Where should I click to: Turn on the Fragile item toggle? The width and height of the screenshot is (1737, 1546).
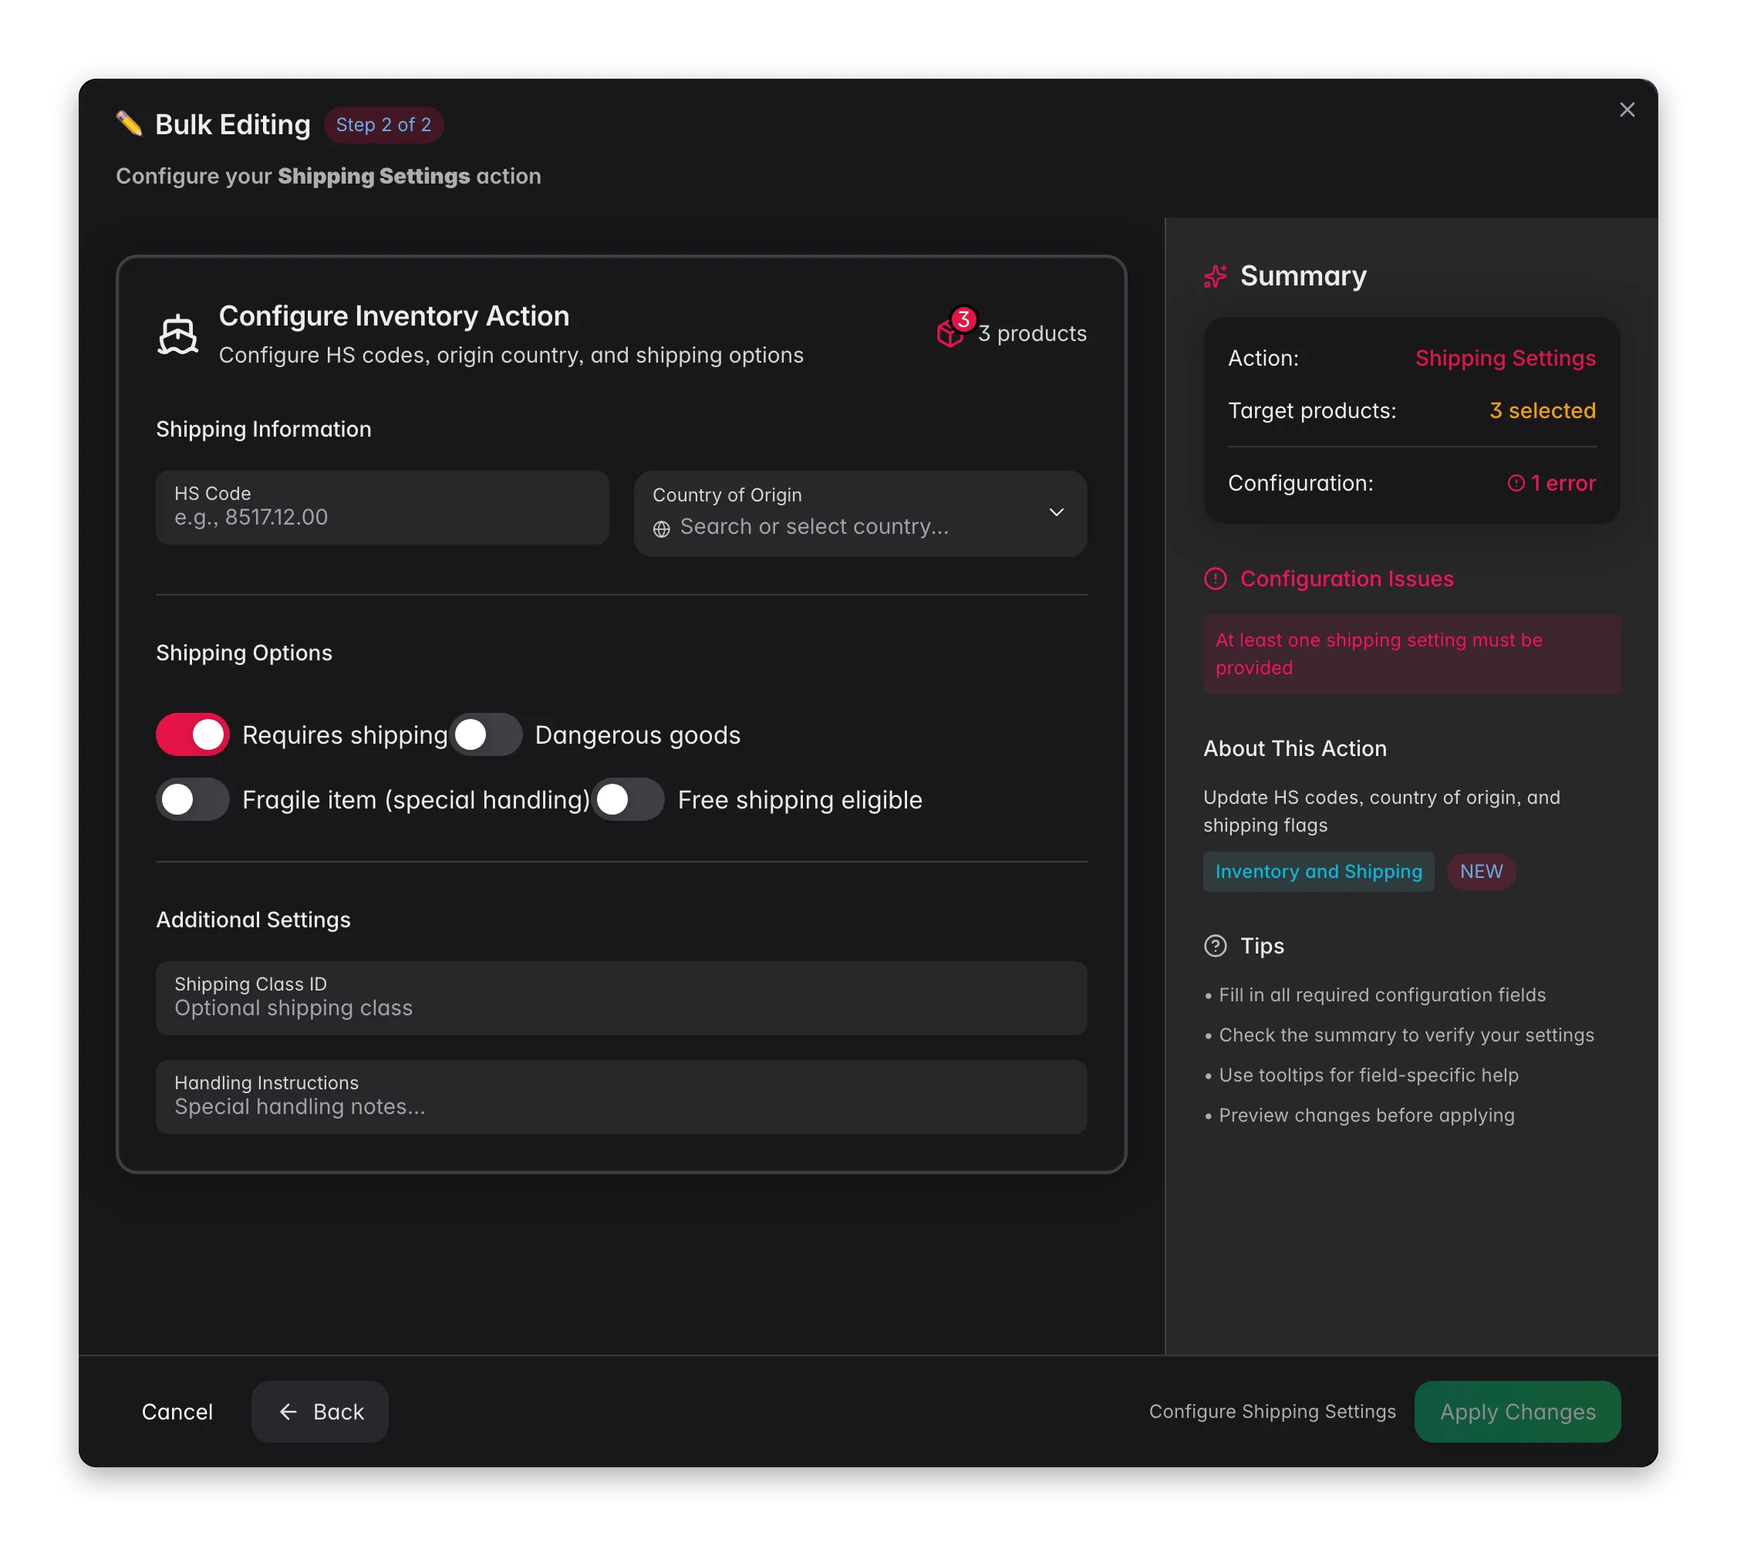(x=193, y=799)
